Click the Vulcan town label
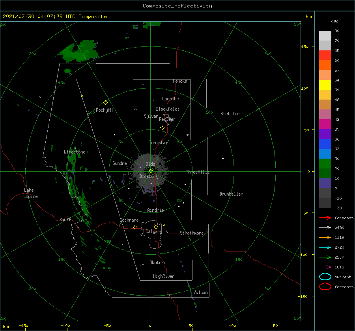Image resolution: width=355 pixels, height=331 pixels. coord(200,292)
